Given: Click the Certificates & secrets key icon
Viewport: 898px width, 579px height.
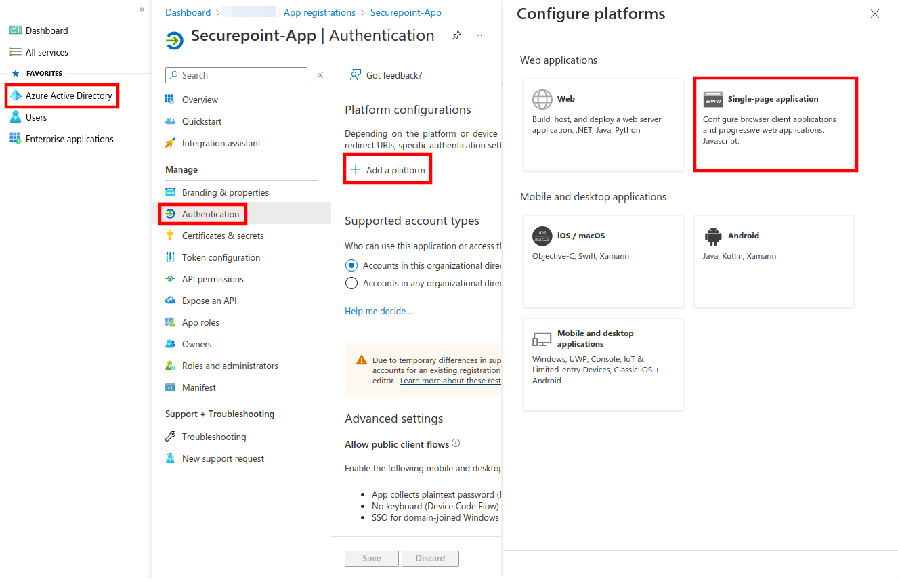Looking at the screenshot, I should pyautogui.click(x=170, y=236).
